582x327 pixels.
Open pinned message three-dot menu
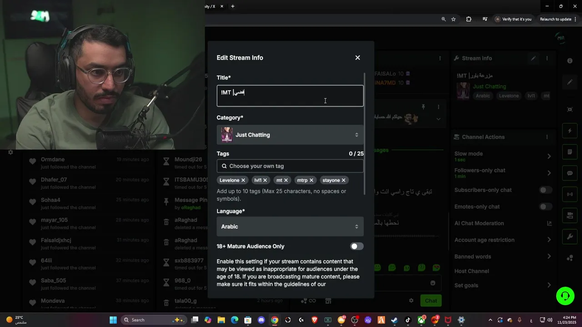pos(438,107)
